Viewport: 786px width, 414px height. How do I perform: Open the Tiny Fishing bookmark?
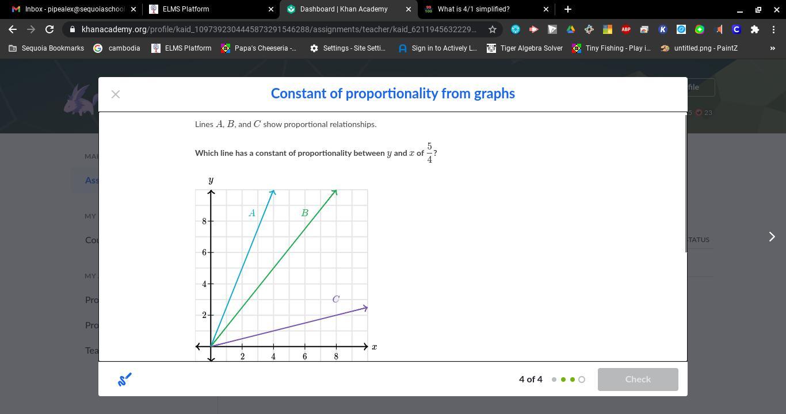(612, 48)
